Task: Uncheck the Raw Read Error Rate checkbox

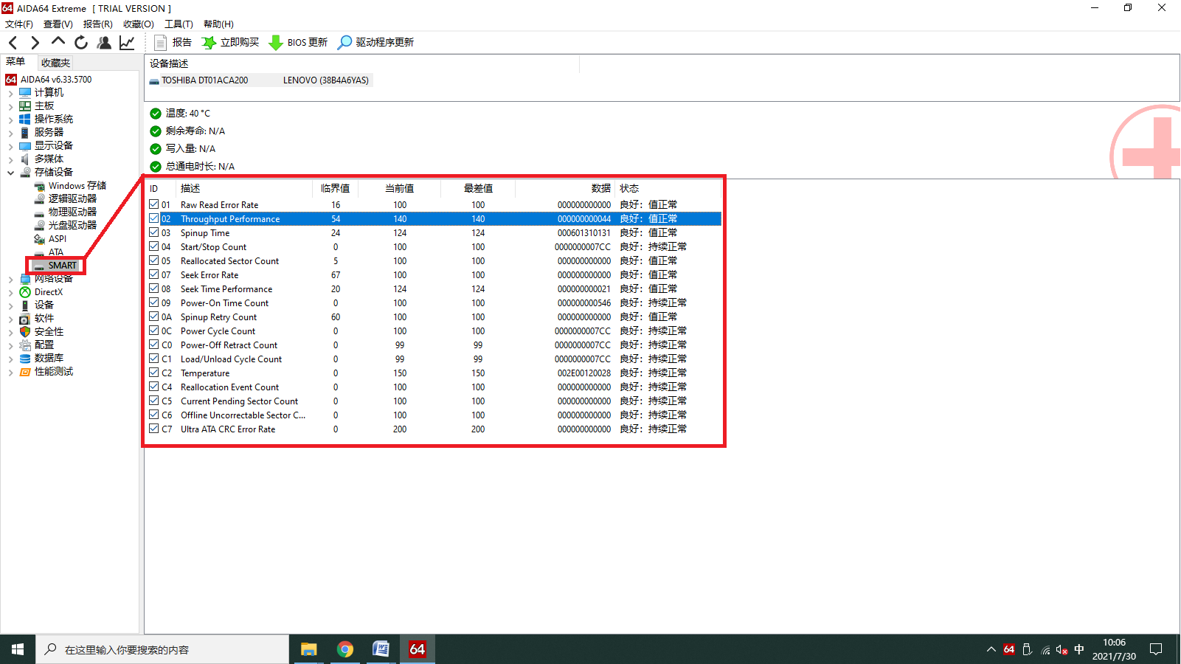Action: click(x=154, y=204)
